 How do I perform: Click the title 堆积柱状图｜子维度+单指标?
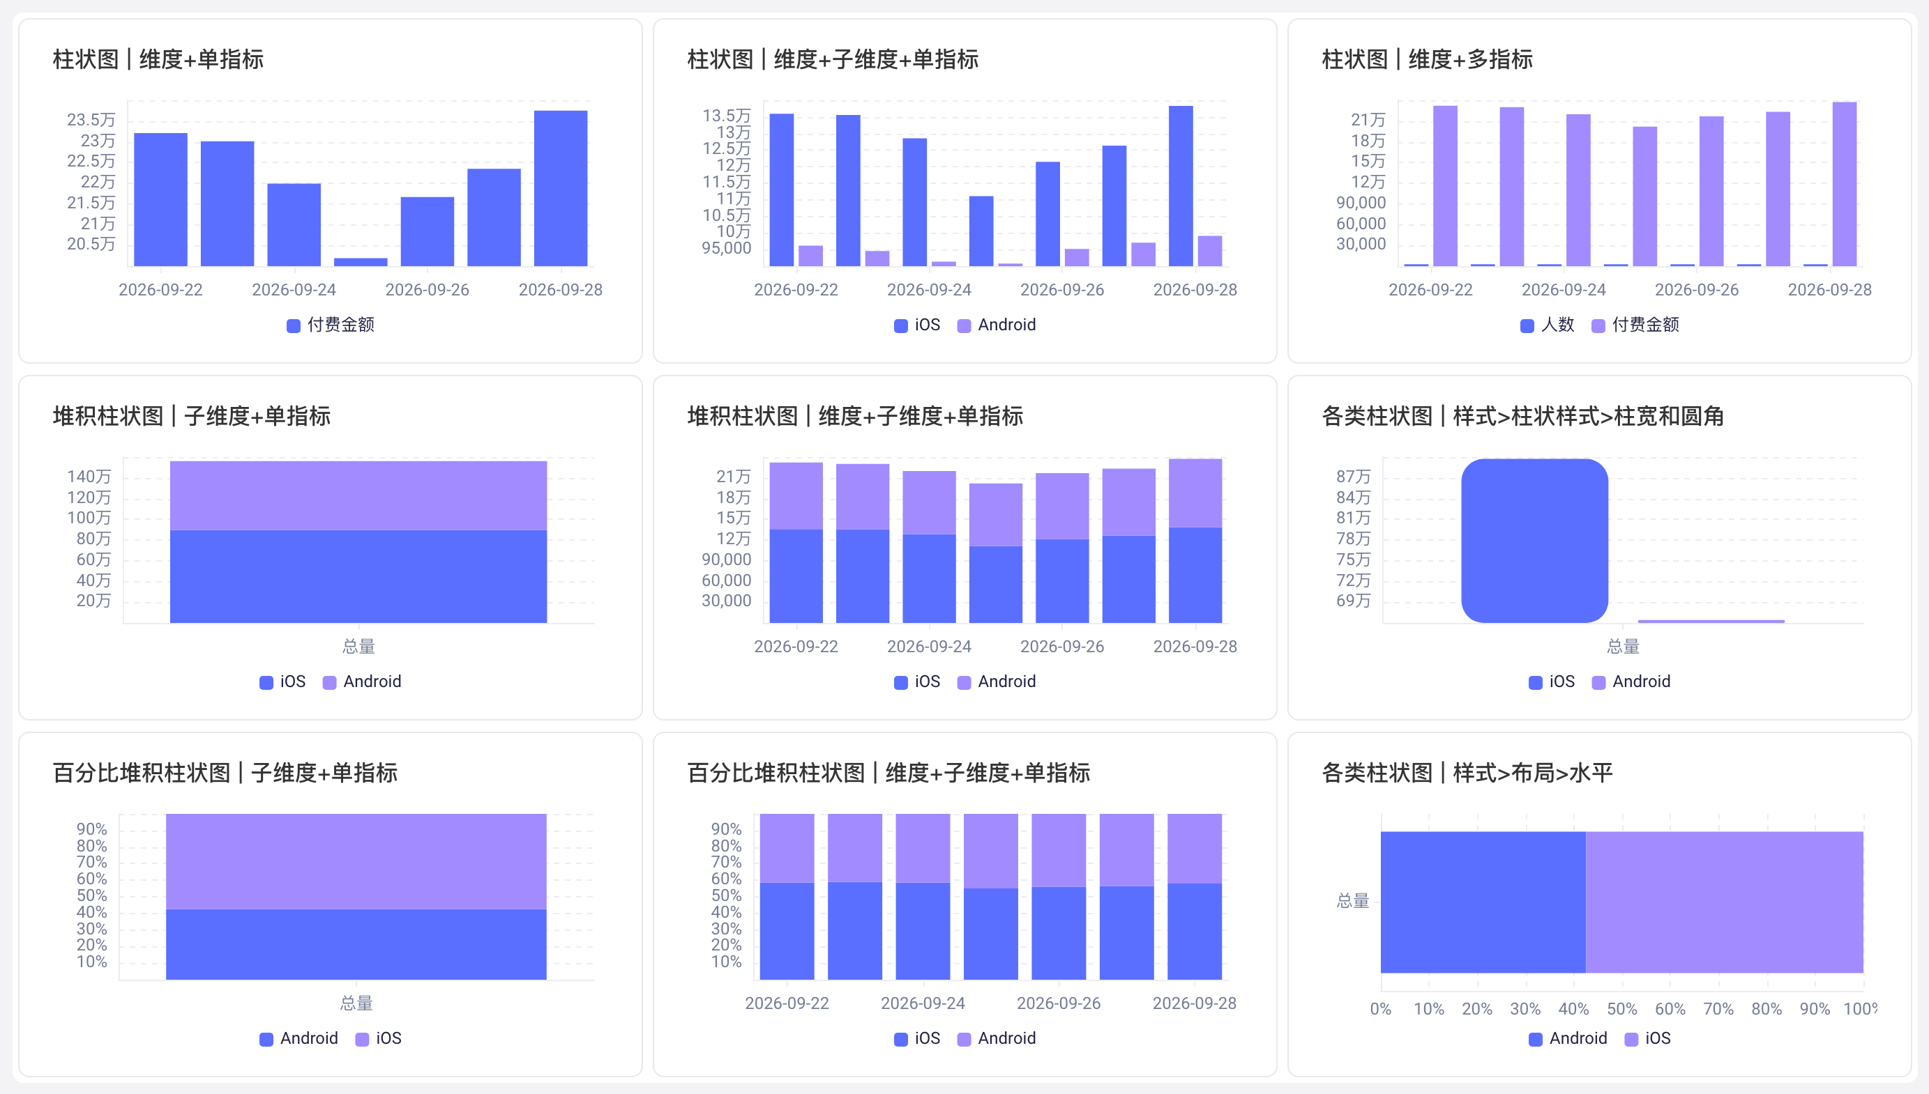(x=192, y=416)
